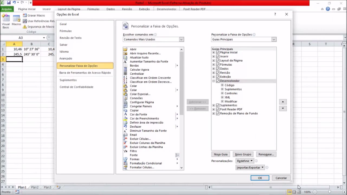Click the Nova Guia button
Screen dimensions: 347x195
[221, 154]
